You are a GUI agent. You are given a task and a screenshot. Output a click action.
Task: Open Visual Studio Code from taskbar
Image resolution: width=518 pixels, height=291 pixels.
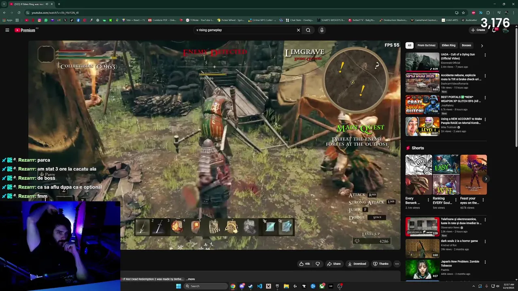[259, 286]
